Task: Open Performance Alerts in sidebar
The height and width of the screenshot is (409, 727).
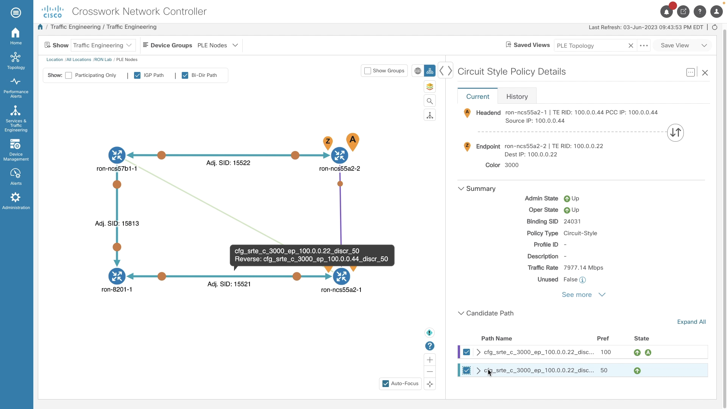Action: click(16, 87)
